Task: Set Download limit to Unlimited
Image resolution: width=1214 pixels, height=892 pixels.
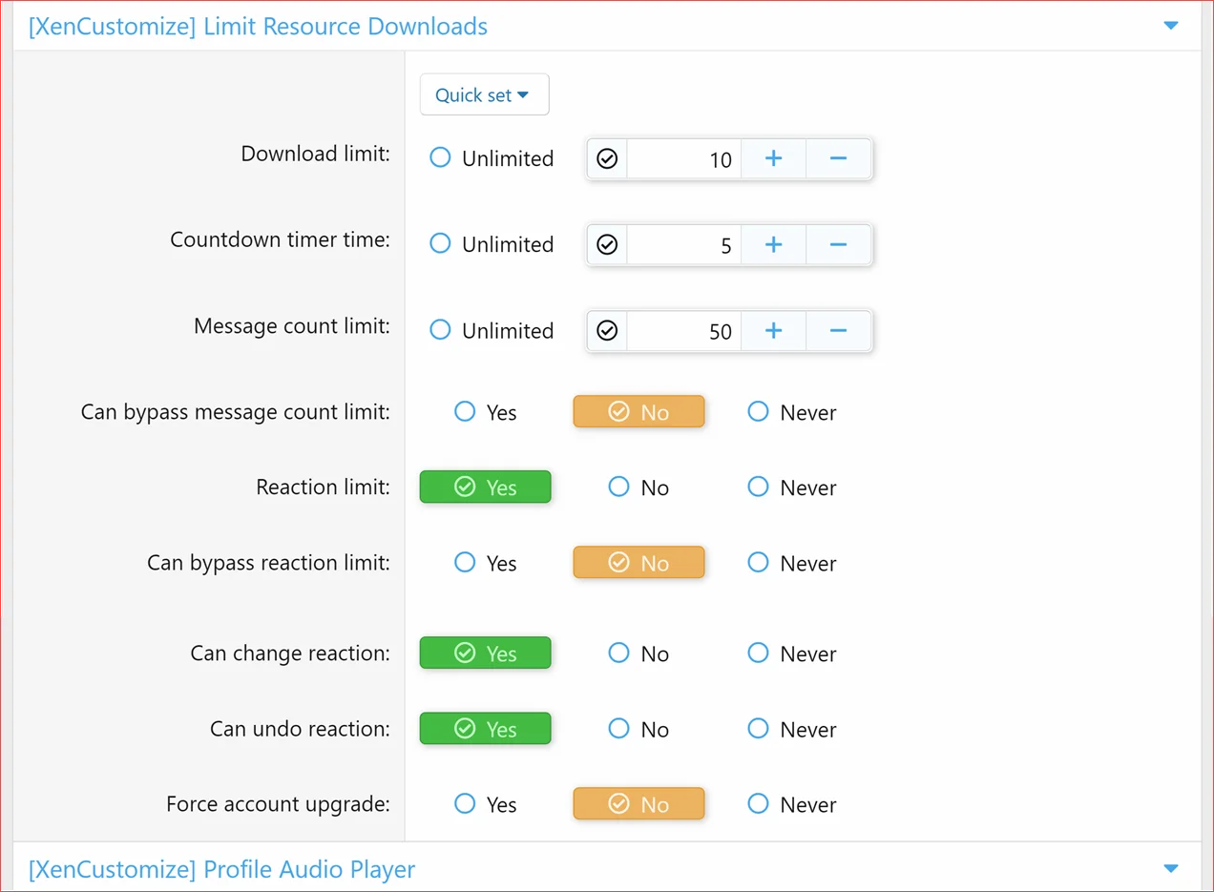Action: pyautogui.click(x=492, y=158)
